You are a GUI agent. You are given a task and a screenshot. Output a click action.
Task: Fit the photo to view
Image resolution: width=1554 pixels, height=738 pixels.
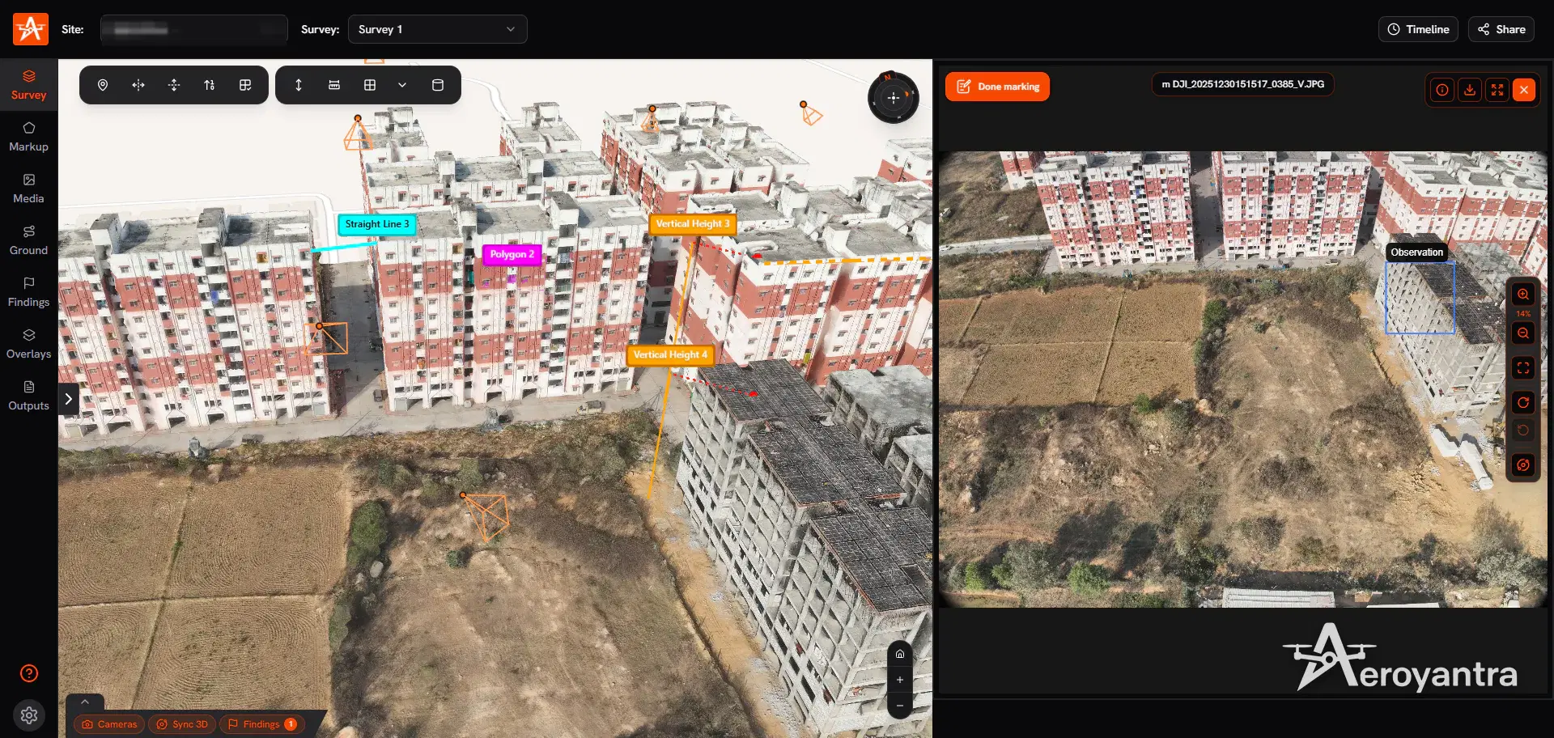[1523, 368]
